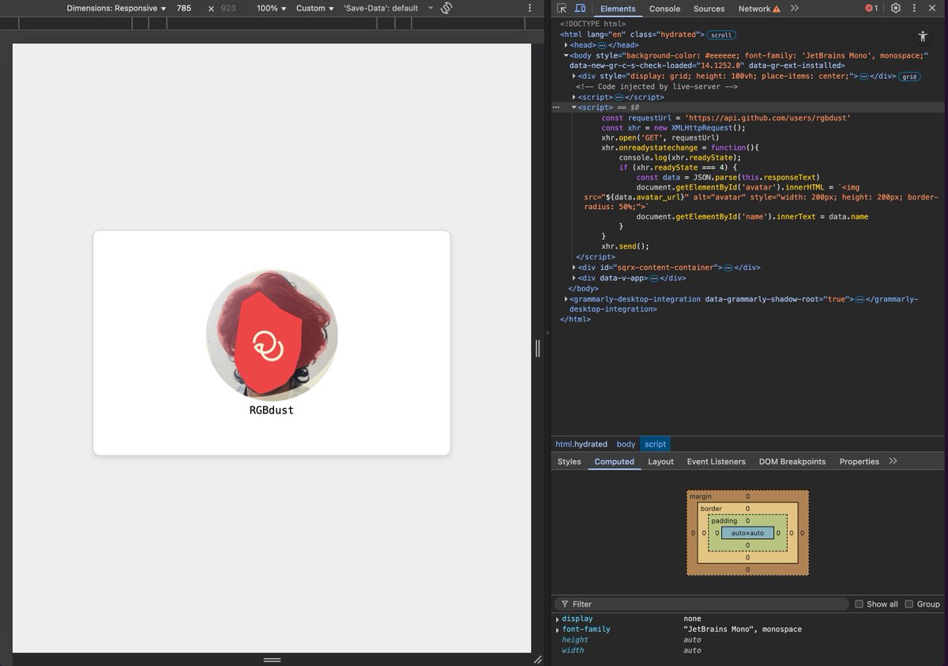Click the height computed property row

tap(749, 640)
